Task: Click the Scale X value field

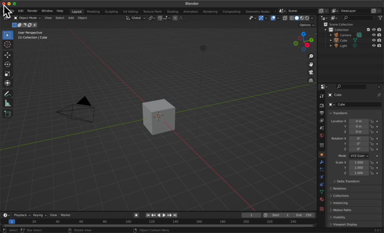Action: pos(359,163)
